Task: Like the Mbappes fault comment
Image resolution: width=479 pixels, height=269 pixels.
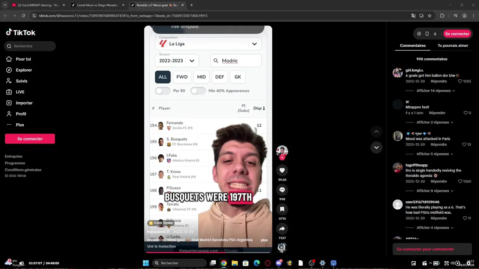Action: point(466,113)
